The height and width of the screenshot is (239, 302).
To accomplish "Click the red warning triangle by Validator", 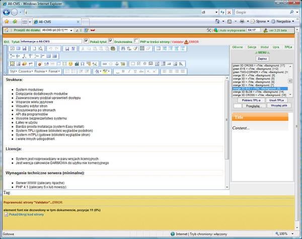I will pyautogui.click(x=186, y=42).
